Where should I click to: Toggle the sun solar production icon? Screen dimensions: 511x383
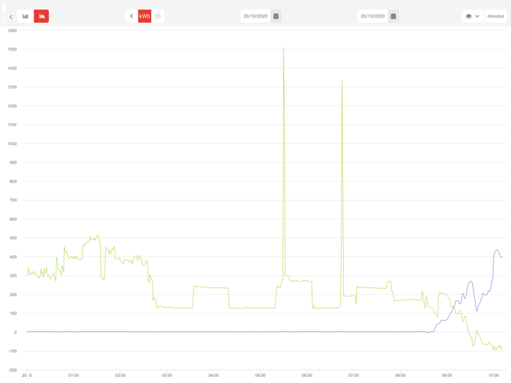coord(158,16)
